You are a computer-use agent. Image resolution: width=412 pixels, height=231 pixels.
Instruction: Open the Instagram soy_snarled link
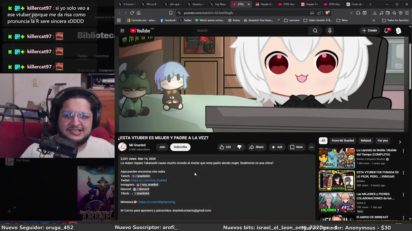[x=147, y=185]
